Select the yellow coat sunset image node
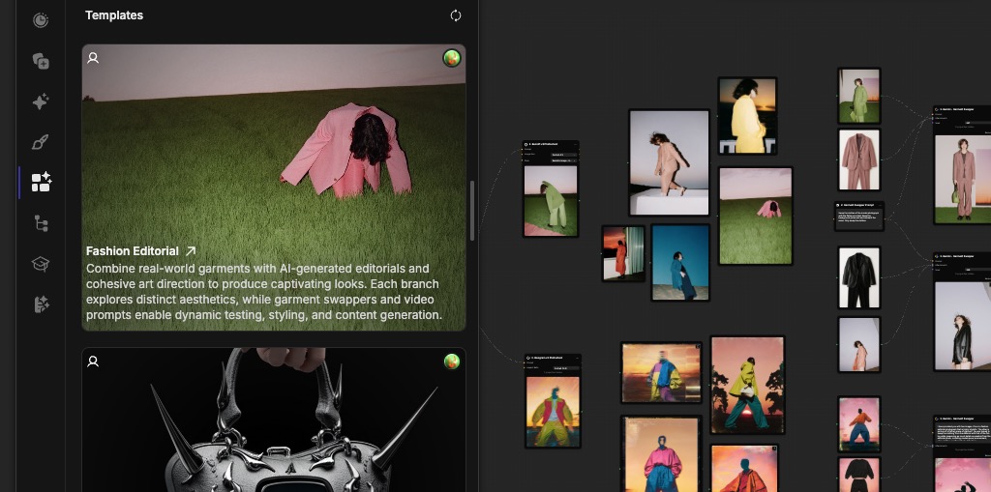Screen dimensions: 991x492 [746, 116]
